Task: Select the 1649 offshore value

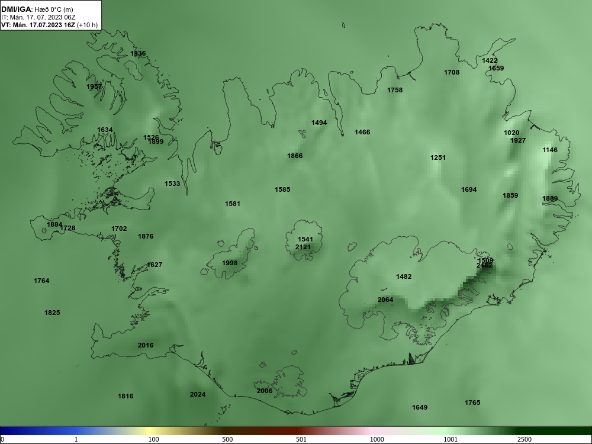Action: click(x=420, y=407)
